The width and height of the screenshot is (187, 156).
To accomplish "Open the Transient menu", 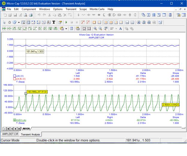I will (71, 9).
